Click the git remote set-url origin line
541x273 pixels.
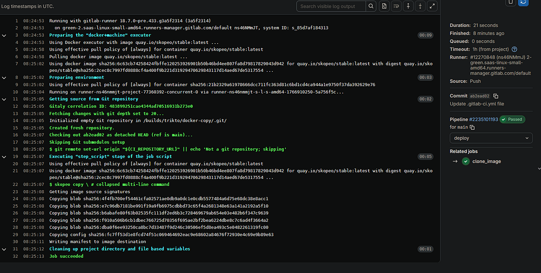(167, 149)
